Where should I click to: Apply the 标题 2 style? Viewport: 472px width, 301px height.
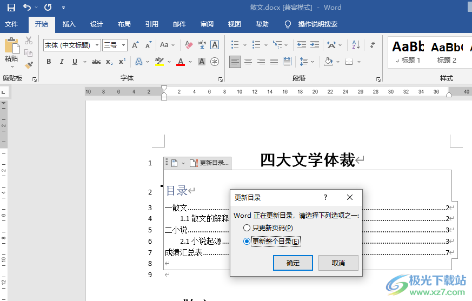[x=447, y=52]
